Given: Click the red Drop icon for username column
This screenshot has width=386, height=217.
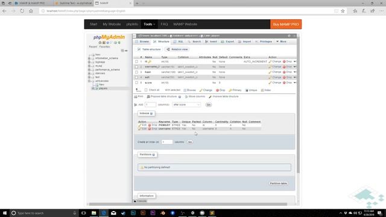Looking at the screenshot, I should (x=284, y=67).
